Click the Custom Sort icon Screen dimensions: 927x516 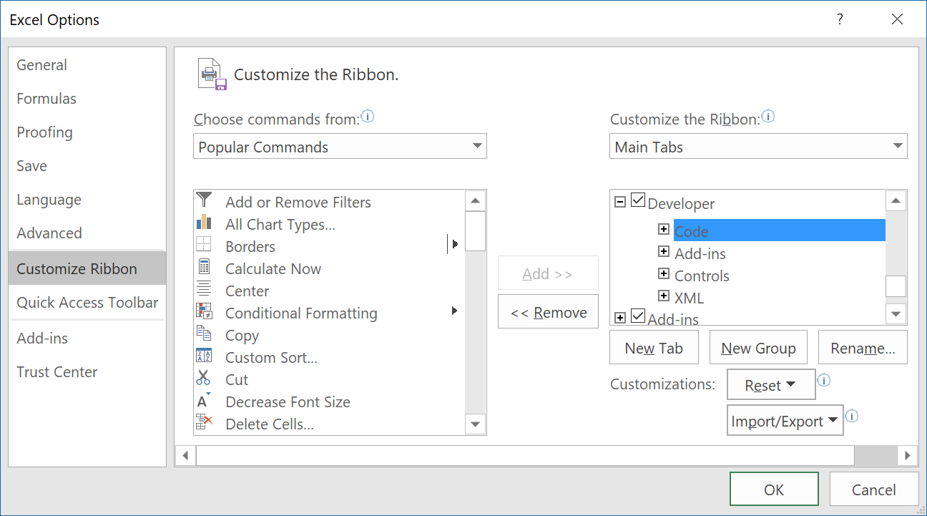pyautogui.click(x=204, y=356)
